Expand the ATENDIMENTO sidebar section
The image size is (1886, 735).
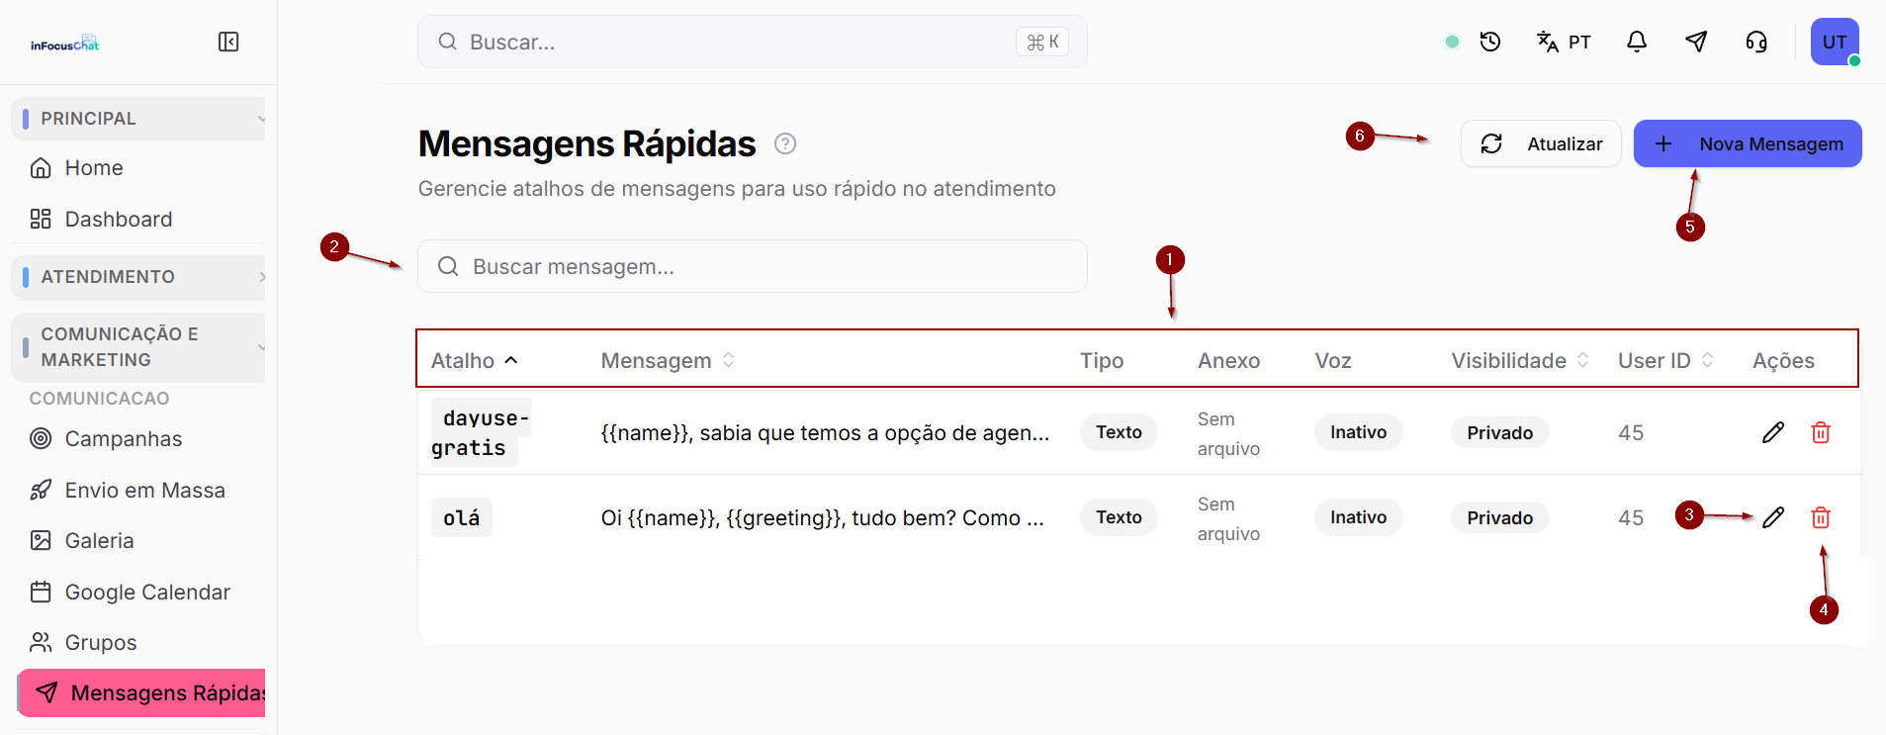[138, 277]
